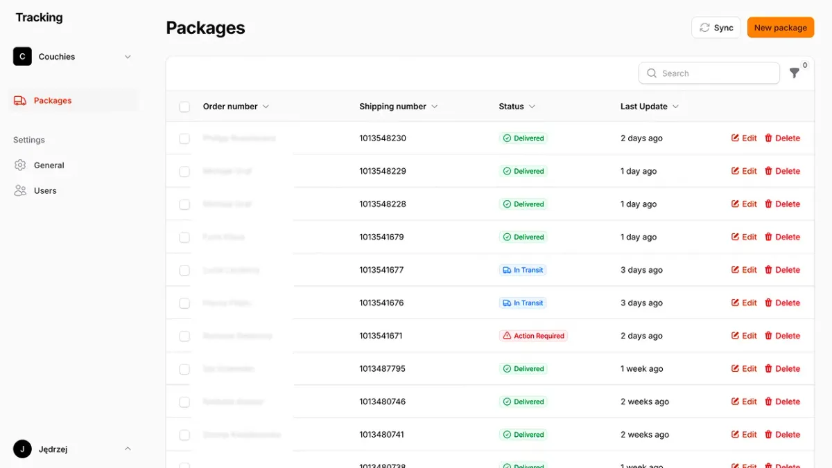Image resolution: width=832 pixels, height=468 pixels.
Task: Select the row checkbox for shipment 1013541671
Action: click(184, 336)
